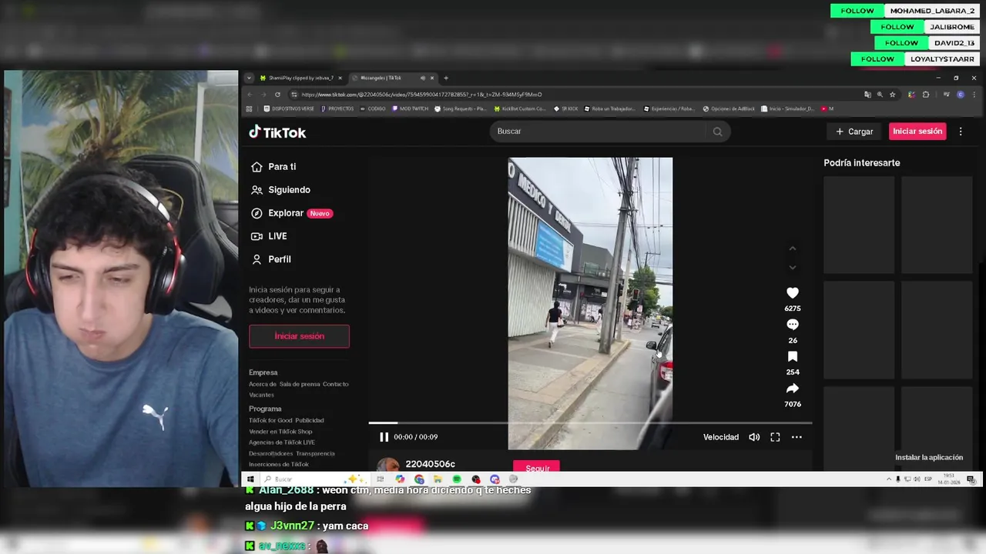
Task: Open comments with speech bubble icon
Action: [793, 325]
